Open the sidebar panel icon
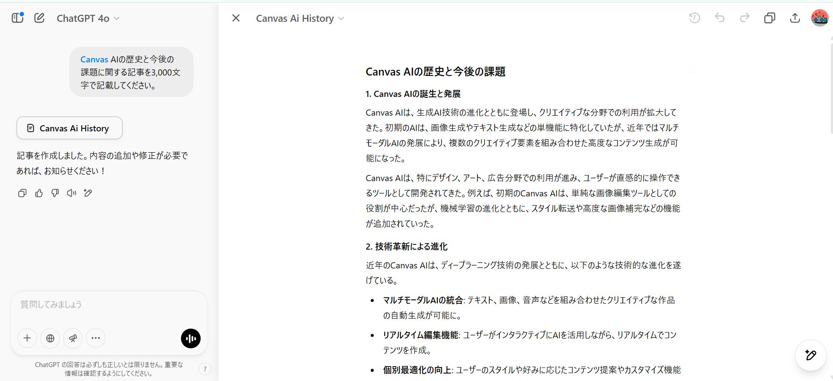 point(17,18)
